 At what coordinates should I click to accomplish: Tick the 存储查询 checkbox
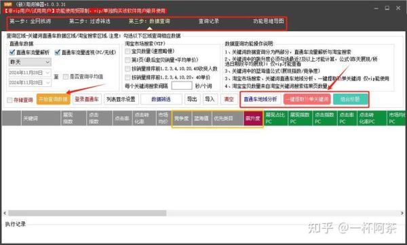click(x=9, y=100)
